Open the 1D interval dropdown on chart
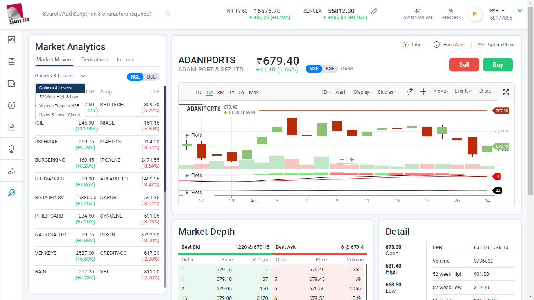Screen dimensions: 534x300 (x=326, y=92)
